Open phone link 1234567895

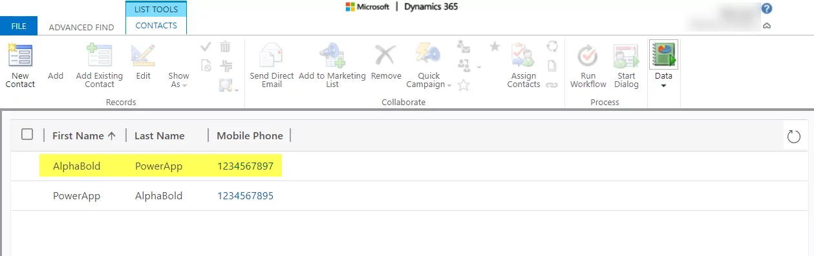point(245,195)
